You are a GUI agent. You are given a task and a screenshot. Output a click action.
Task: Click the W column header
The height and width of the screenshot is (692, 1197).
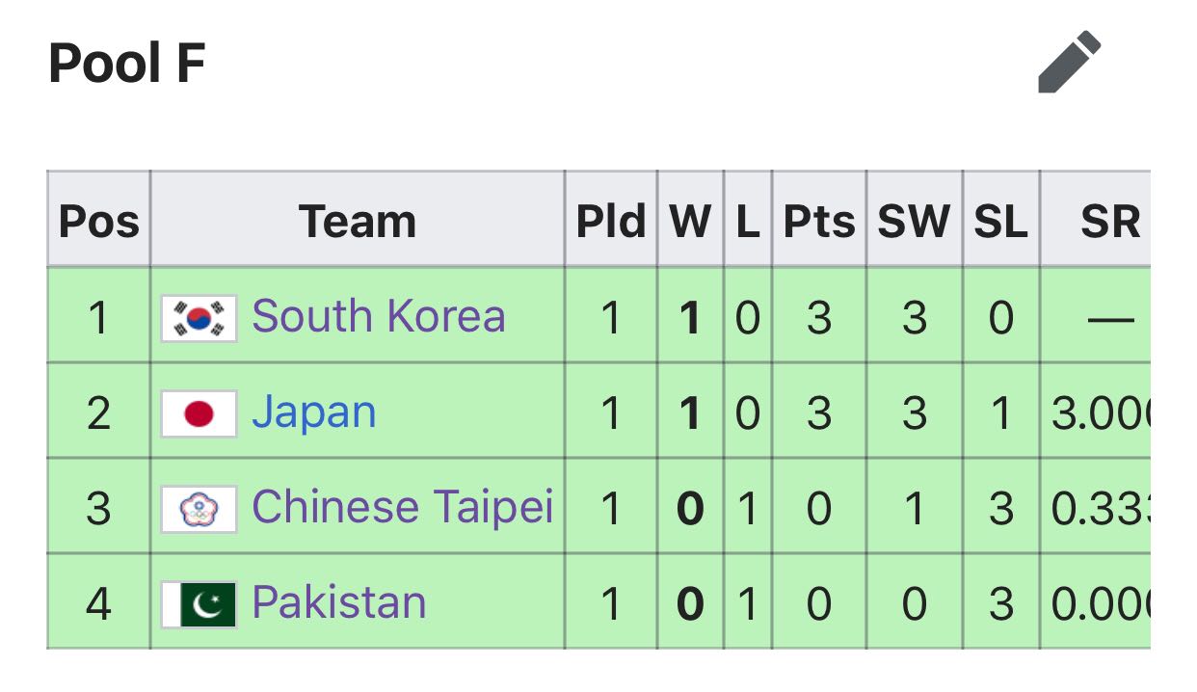[x=690, y=221]
